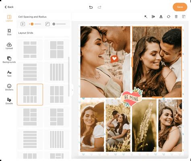Open the Upload tab in sidebar

click(x=9, y=46)
